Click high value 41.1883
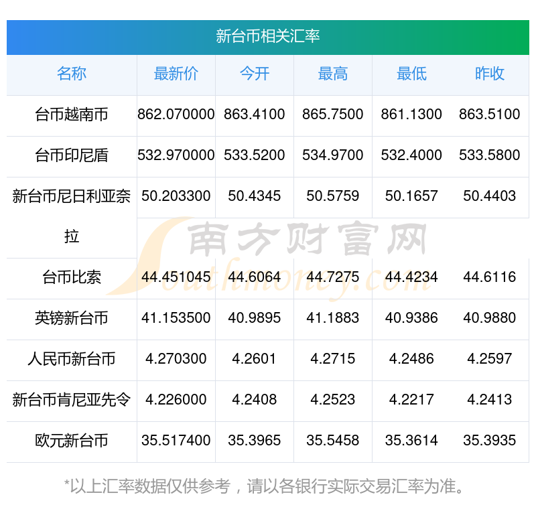Screen dimensions: 536x507 pos(332,318)
